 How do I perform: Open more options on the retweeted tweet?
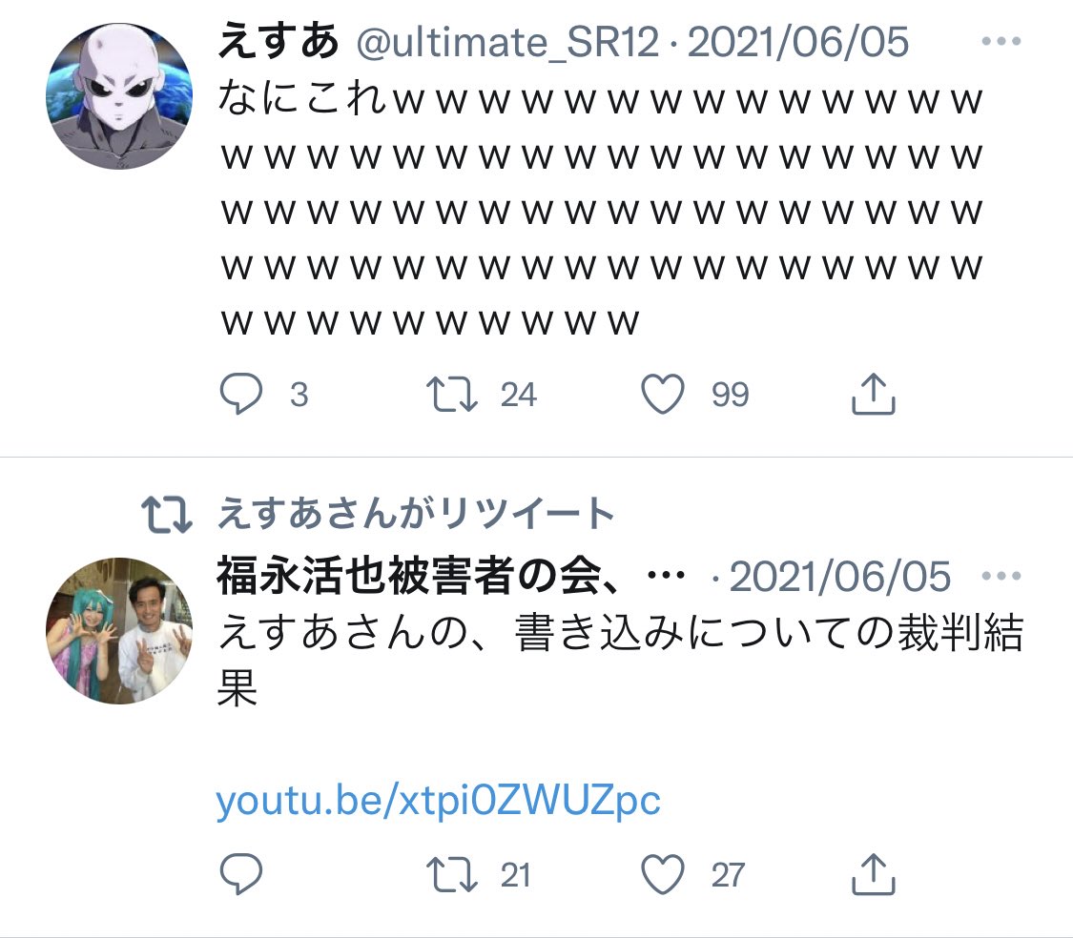pos(1001,576)
